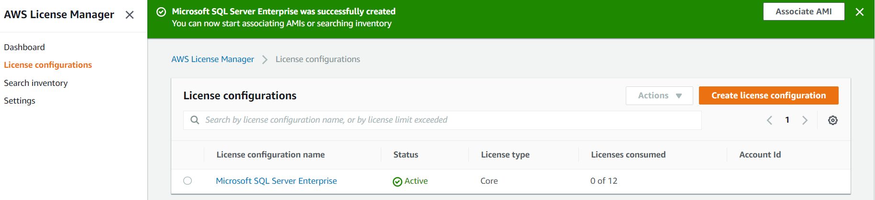The height and width of the screenshot is (200, 875).
Task: Click the success checkmark icon in banner
Action: 161,12
